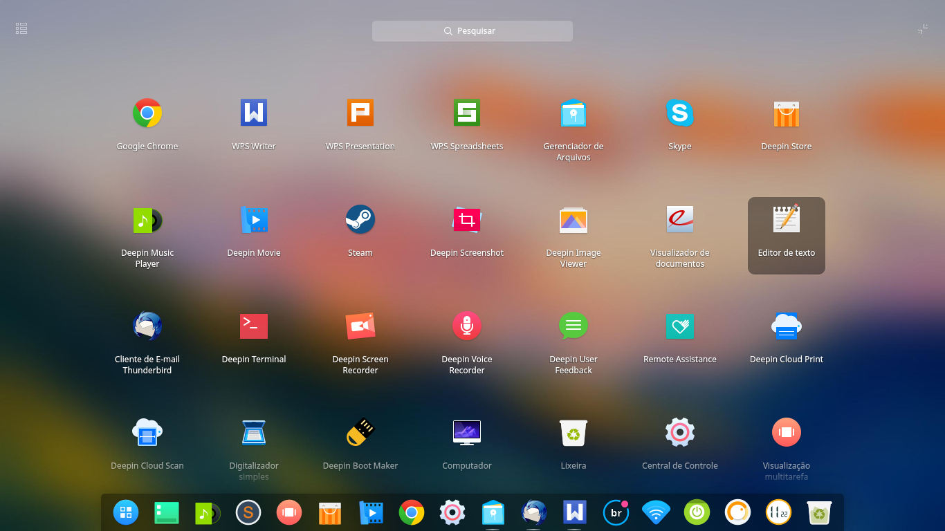Open the trash bin in the dock
This screenshot has width=945, height=531.
(819, 512)
